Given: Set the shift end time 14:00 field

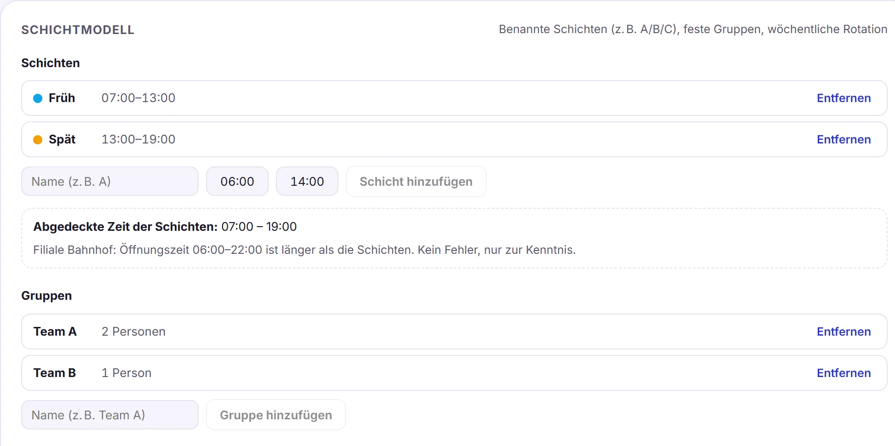Looking at the screenshot, I should (x=307, y=181).
